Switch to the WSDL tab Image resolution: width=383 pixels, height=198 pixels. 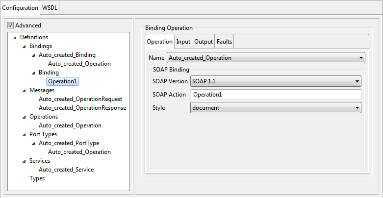pos(50,7)
